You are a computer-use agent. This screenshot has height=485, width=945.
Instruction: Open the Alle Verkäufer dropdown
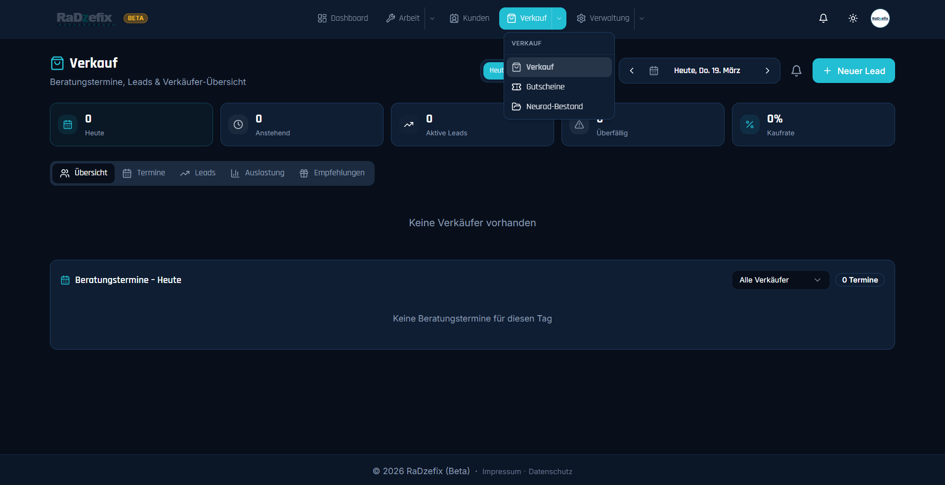tap(780, 280)
